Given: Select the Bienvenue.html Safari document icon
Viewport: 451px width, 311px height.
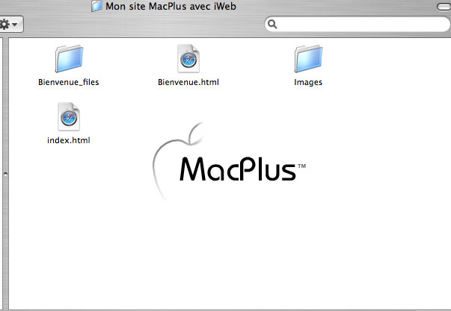Looking at the screenshot, I should (188, 58).
